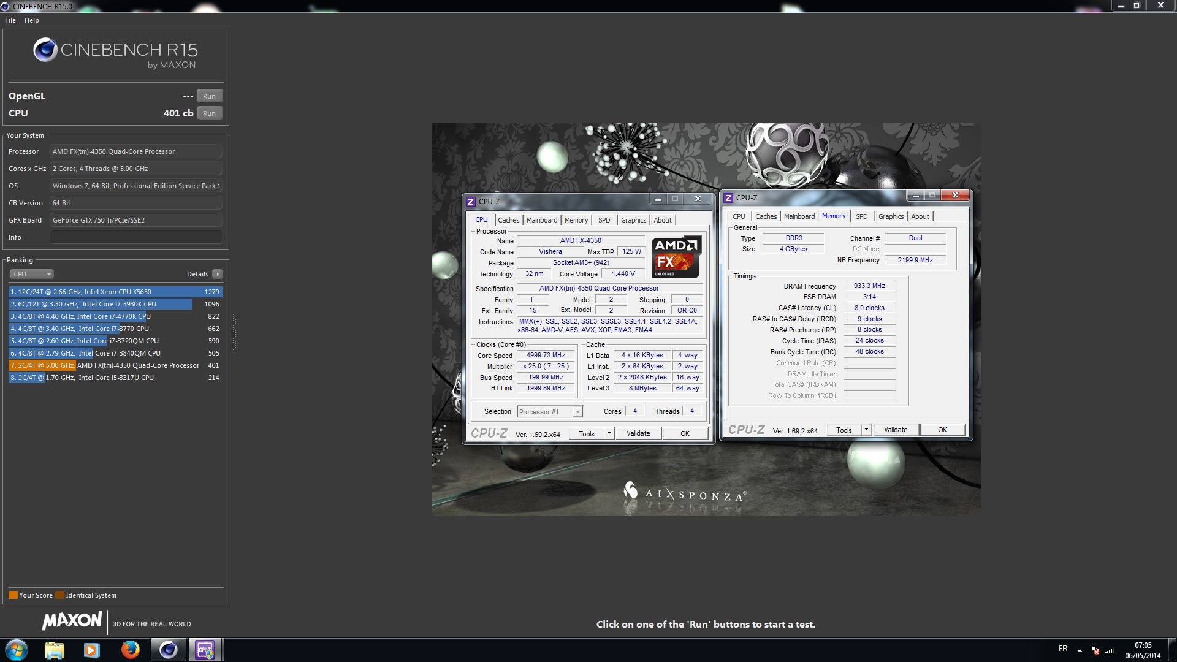Click the MAXON logo at bottom left

[x=72, y=621]
